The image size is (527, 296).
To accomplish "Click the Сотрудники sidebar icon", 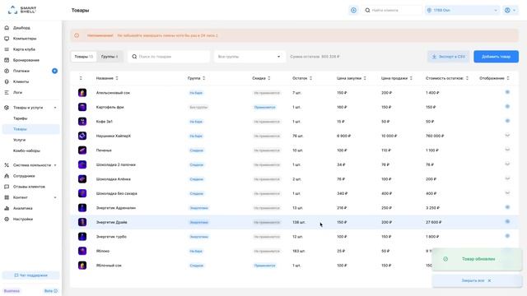I will [x=7, y=176].
